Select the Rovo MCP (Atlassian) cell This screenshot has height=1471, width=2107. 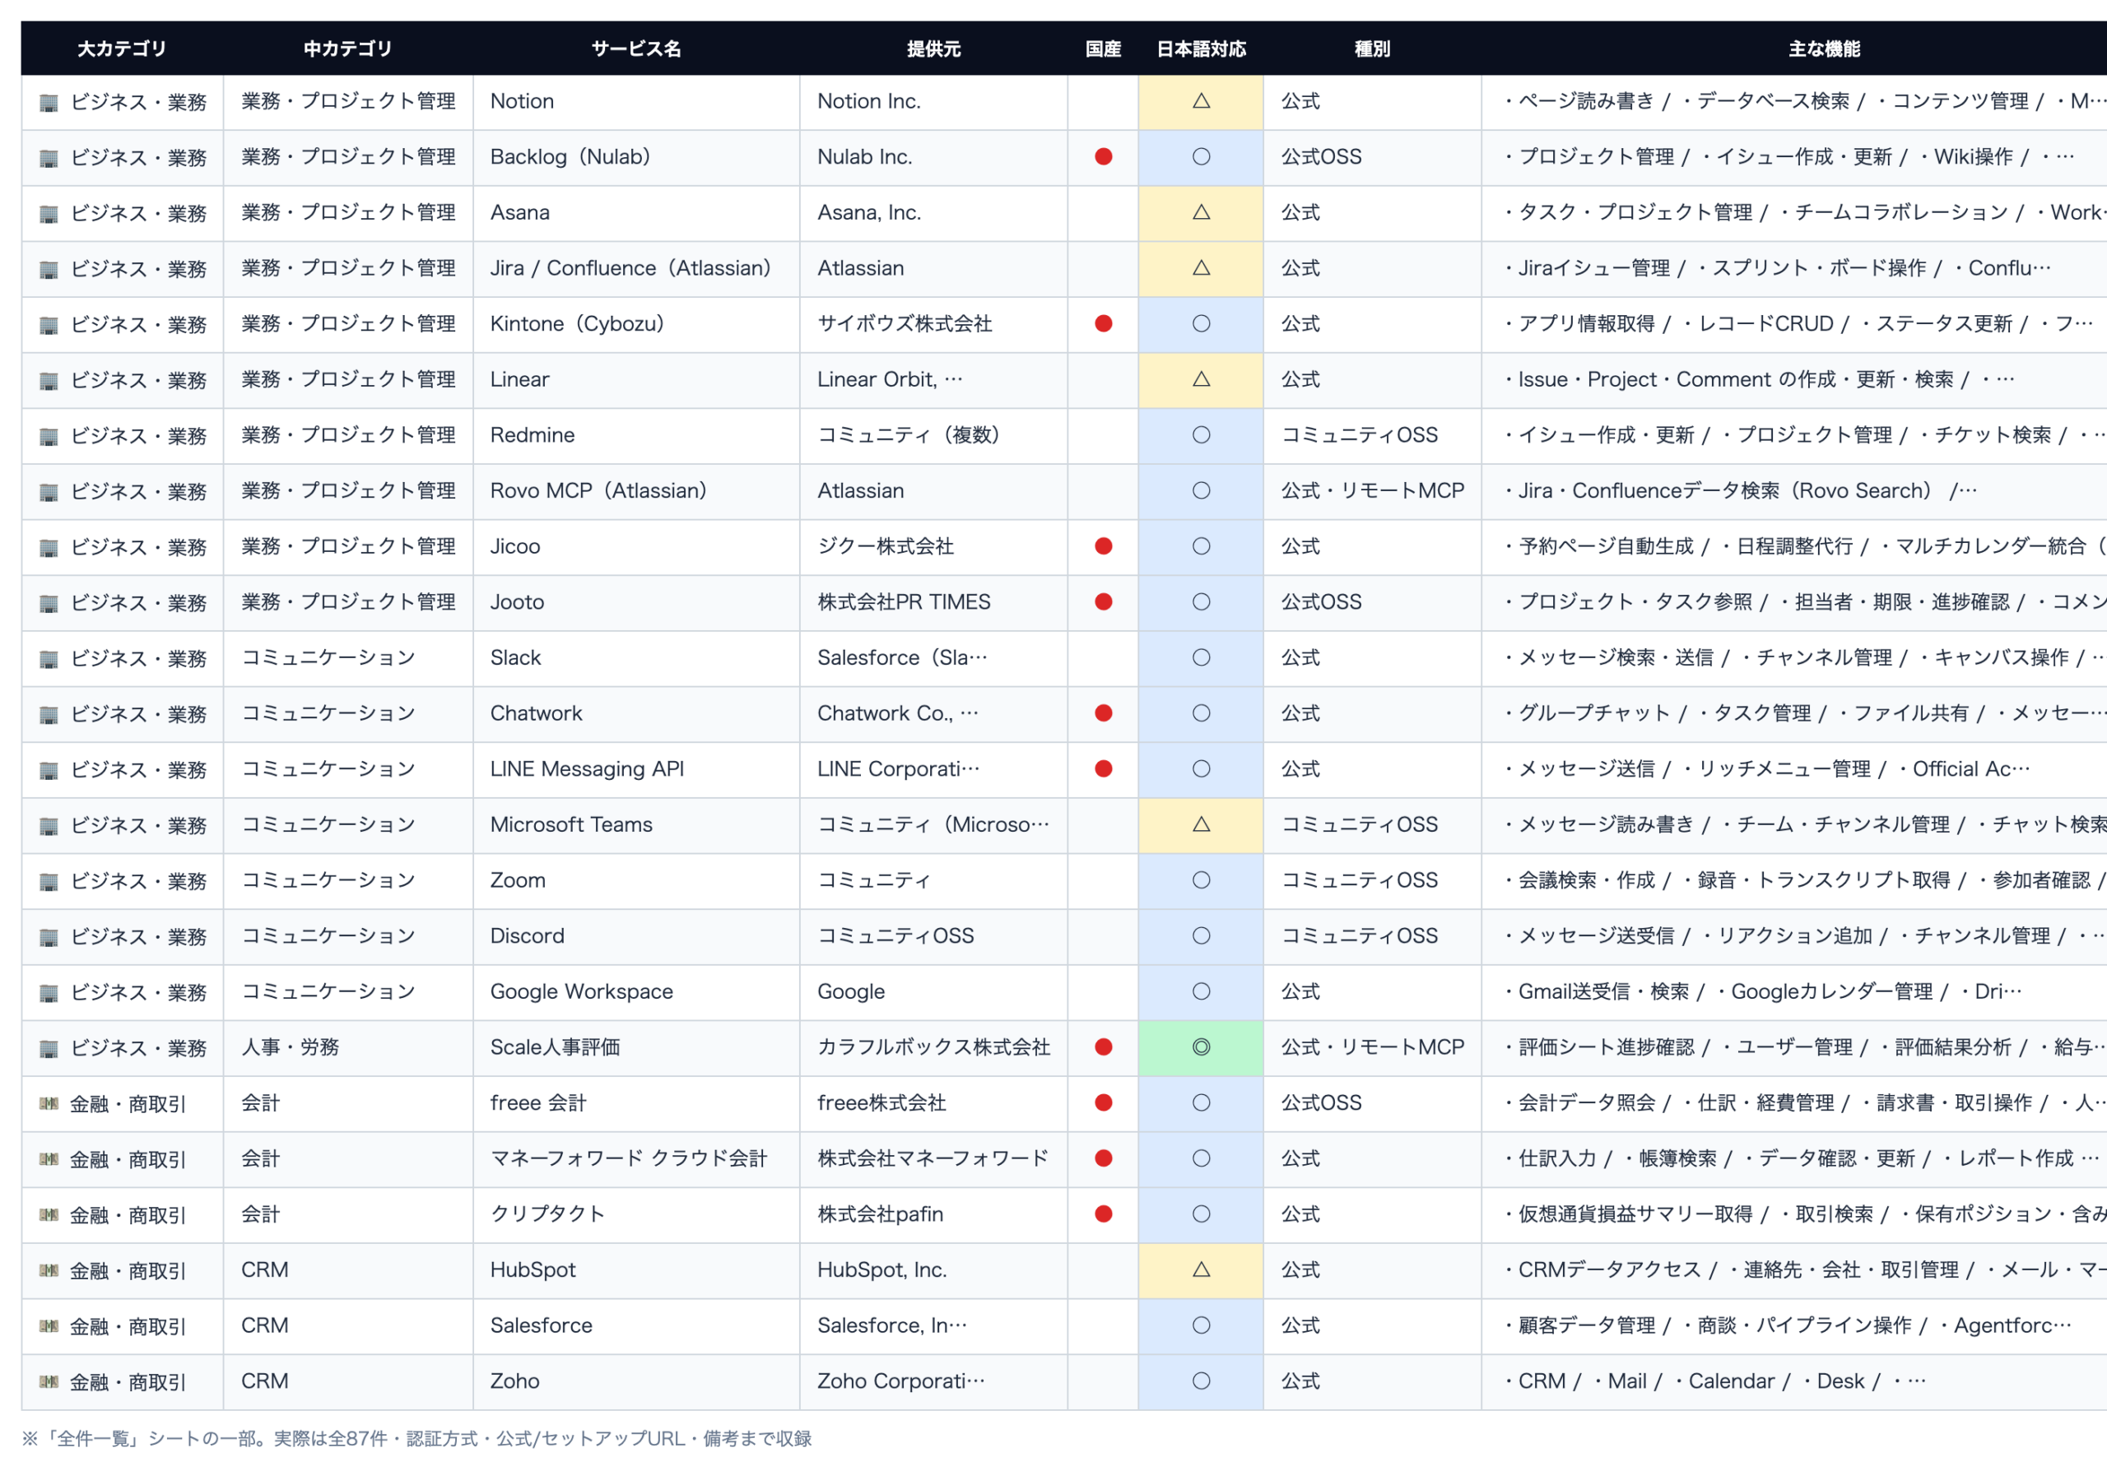pos(636,491)
